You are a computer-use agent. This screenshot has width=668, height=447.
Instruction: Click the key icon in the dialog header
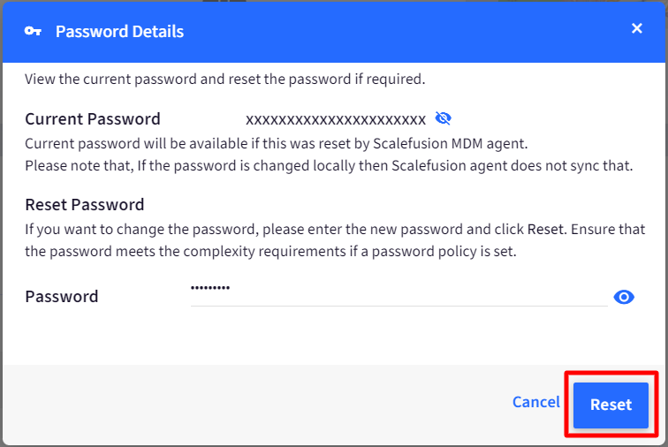tap(33, 31)
